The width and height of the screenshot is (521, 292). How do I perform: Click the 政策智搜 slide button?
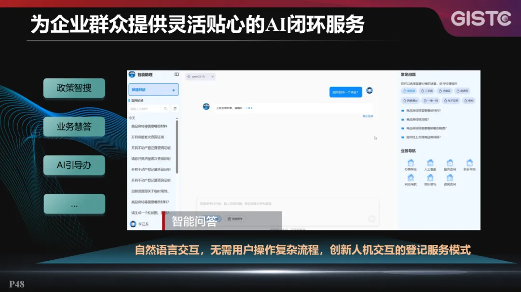coord(74,88)
